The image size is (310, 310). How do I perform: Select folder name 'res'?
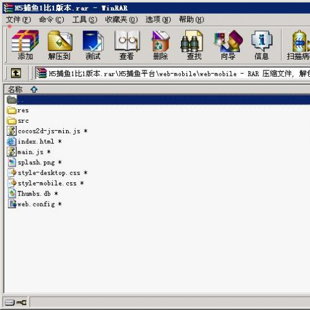point(23,110)
